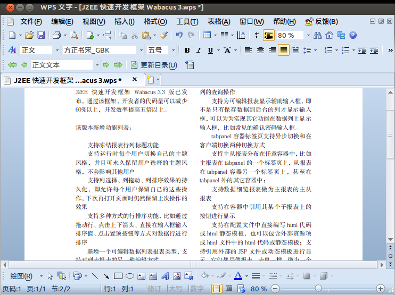
Task: Open the zoom percentage dropdown in toolbar
Action: tap(308, 35)
